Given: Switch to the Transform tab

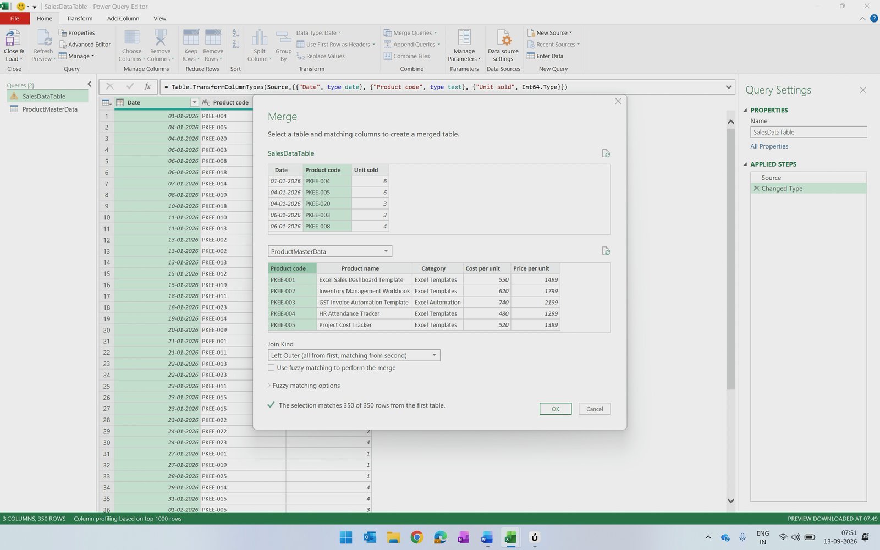Looking at the screenshot, I should pyautogui.click(x=80, y=18).
